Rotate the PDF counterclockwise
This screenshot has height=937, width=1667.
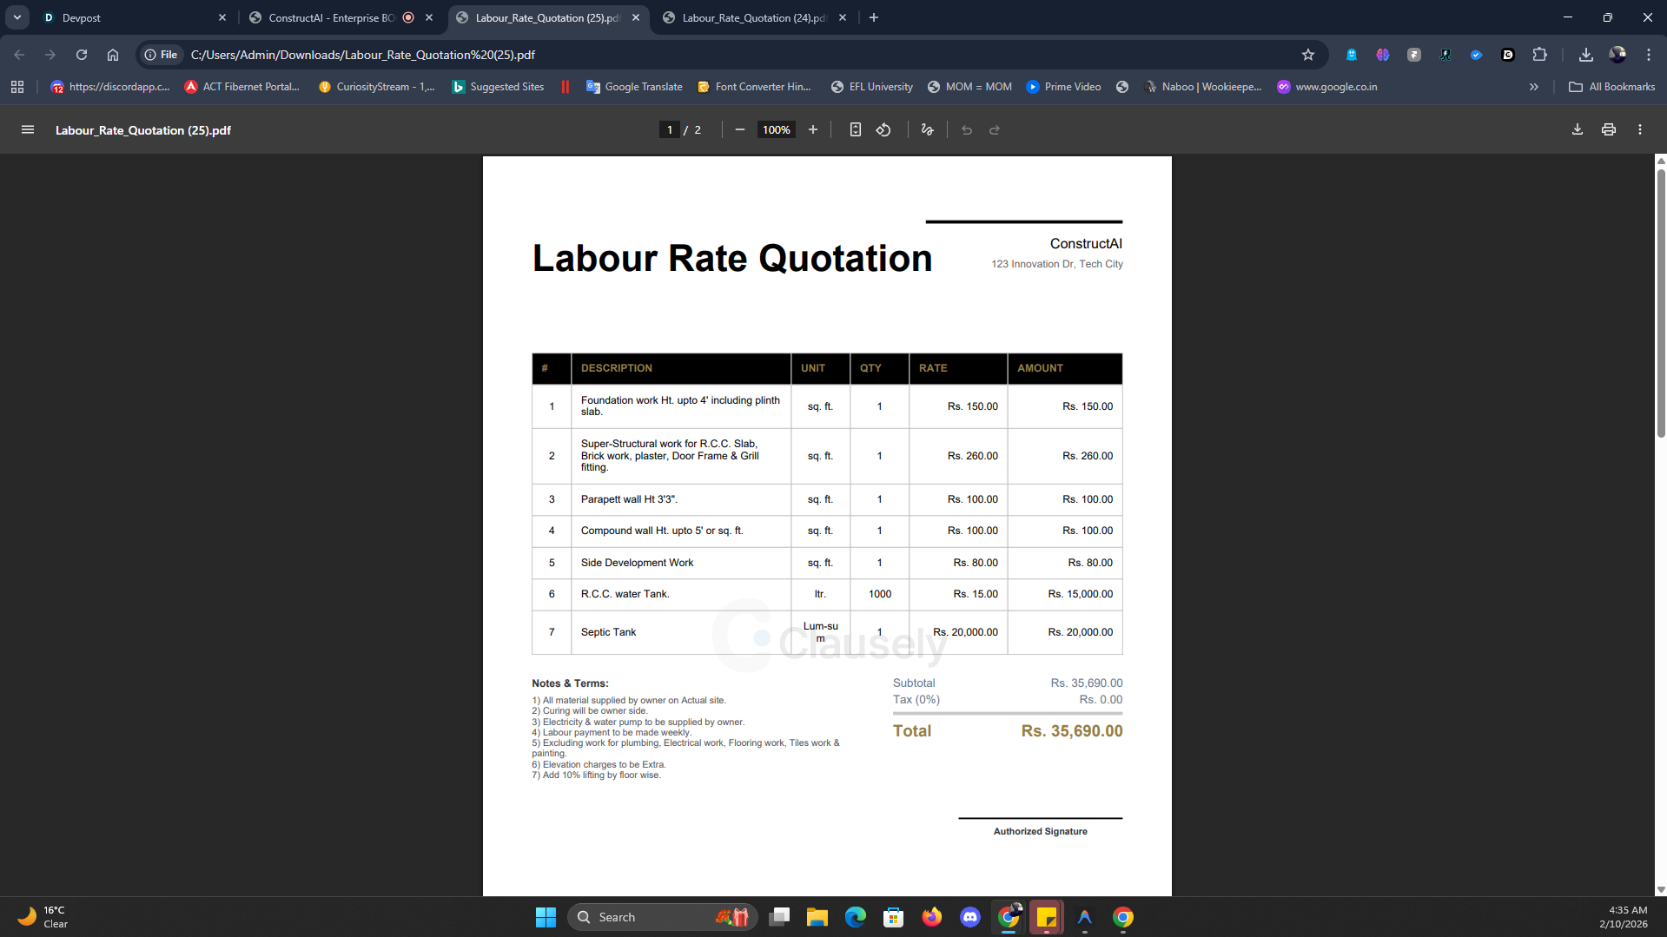pos(883,130)
